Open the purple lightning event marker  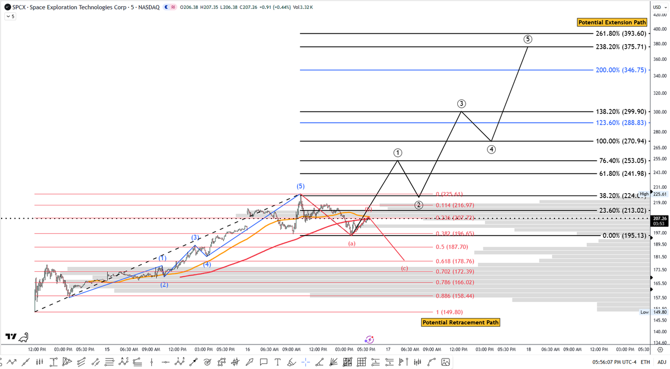click(369, 339)
